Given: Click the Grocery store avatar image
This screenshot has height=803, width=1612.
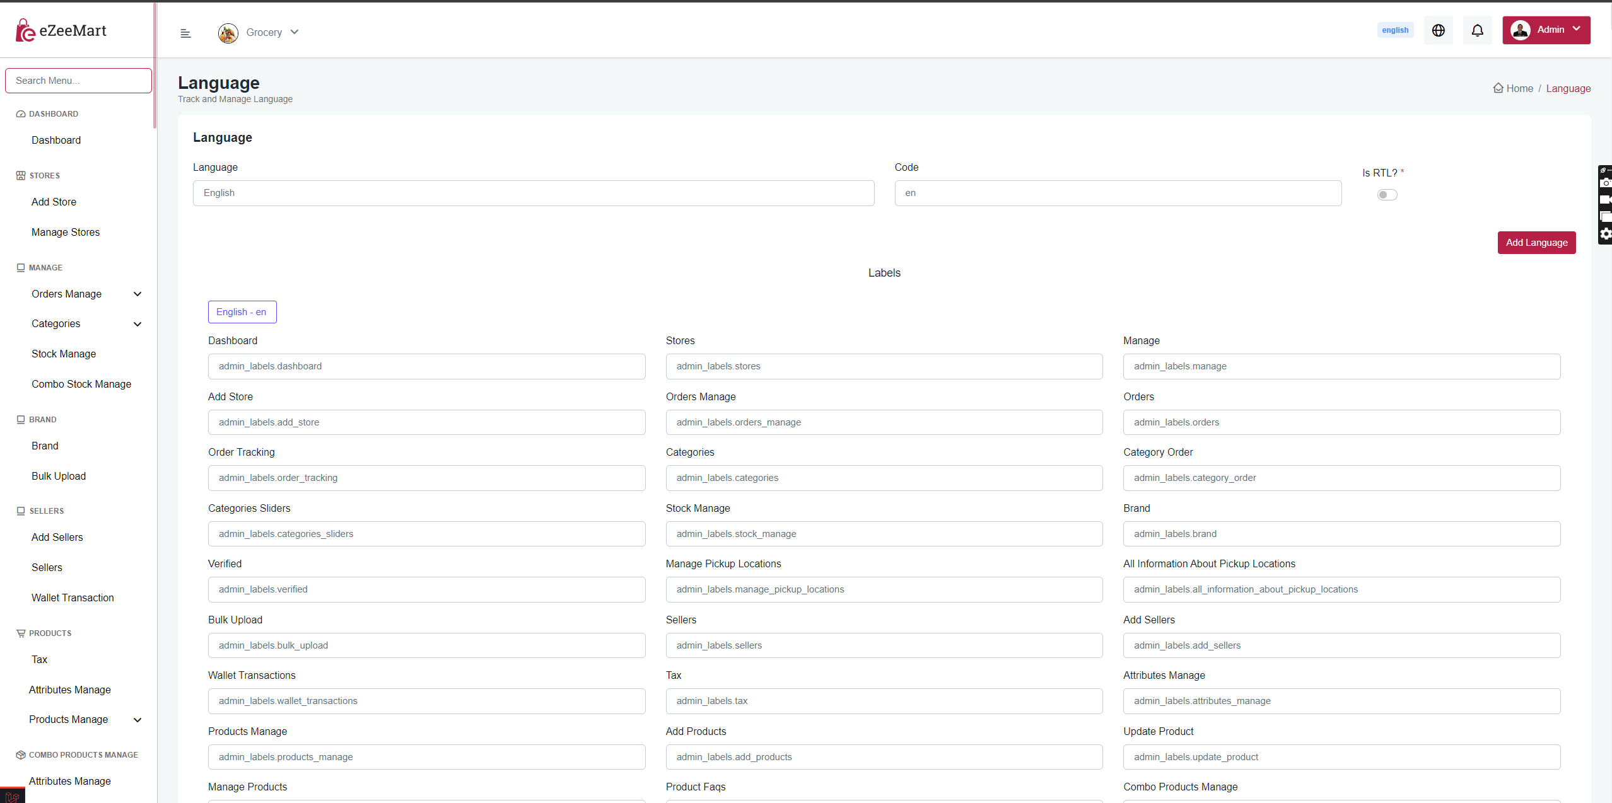Looking at the screenshot, I should pos(228,33).
